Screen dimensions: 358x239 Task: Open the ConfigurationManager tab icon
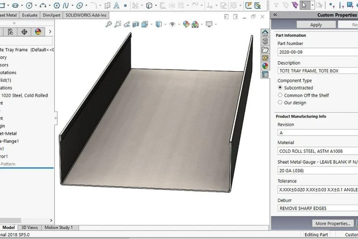(10, 32)
